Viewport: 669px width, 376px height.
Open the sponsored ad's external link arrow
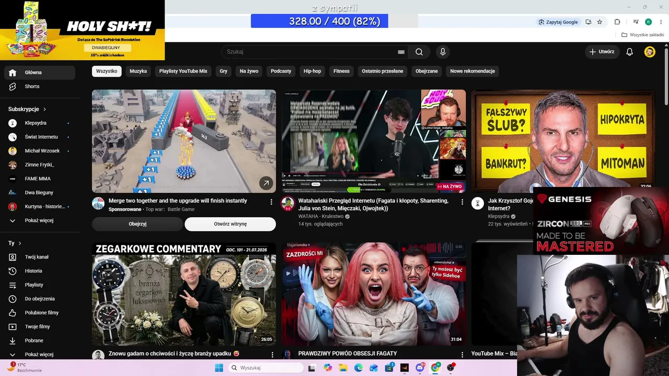(266, 183)
